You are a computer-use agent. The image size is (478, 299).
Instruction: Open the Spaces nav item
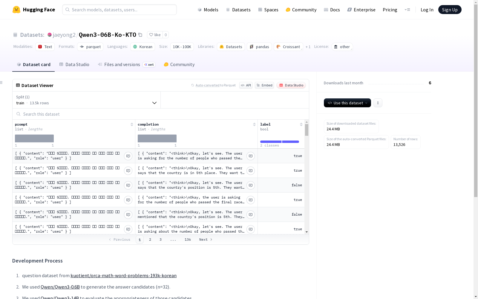[x=268, y=10]
